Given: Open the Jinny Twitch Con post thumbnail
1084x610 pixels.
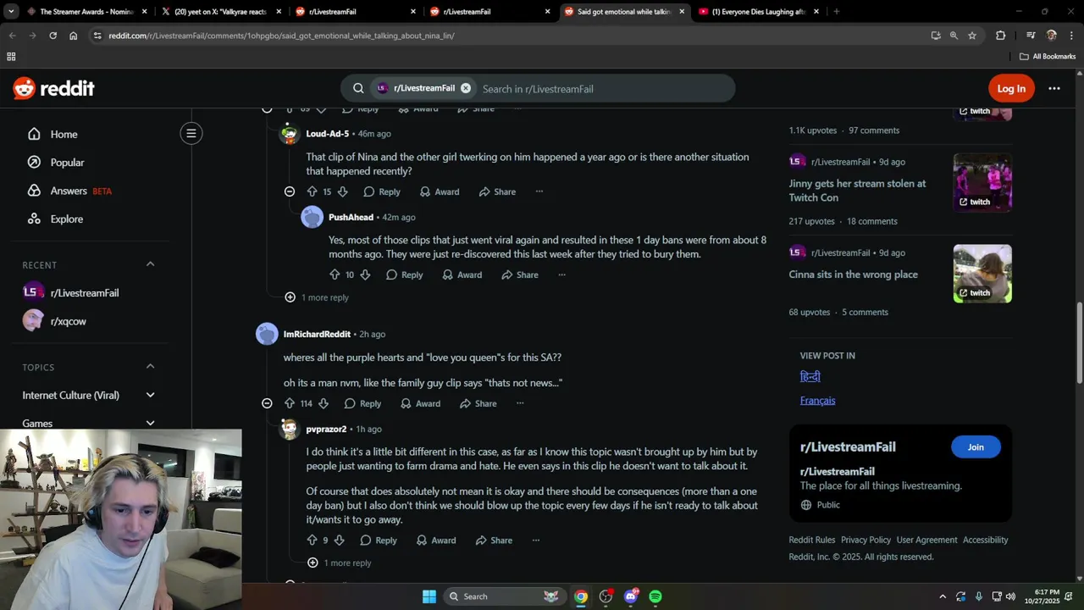Looking at the screenshot, I should tap(982, 182).
